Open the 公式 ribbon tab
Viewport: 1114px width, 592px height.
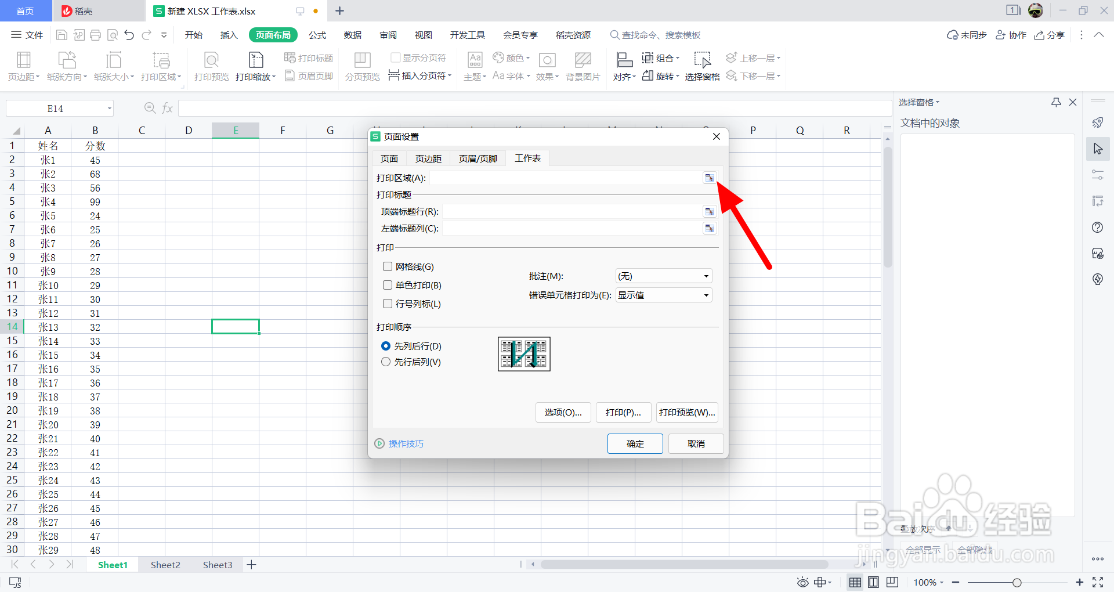[x=317, y=35]
